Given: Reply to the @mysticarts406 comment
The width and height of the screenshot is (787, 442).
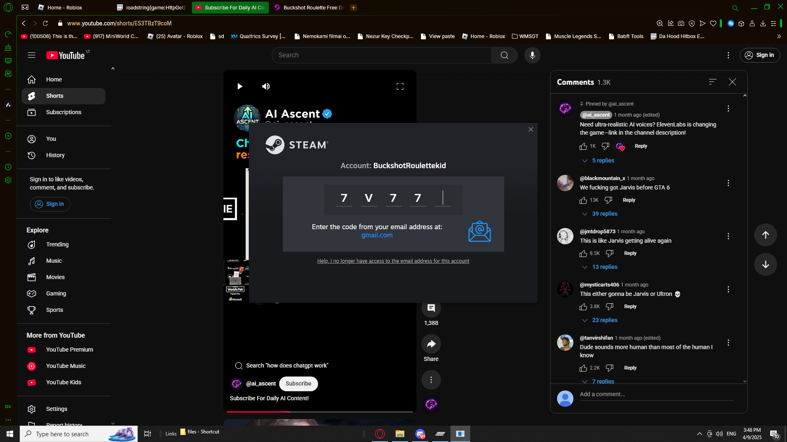Looking at the screenshot, I should pos(630,307).
